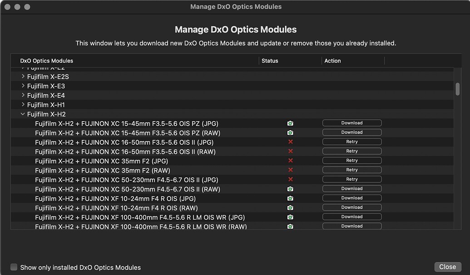Click the module list vertical scrollbar thumb

point(457,89)
